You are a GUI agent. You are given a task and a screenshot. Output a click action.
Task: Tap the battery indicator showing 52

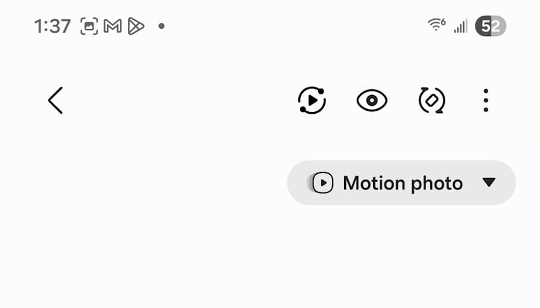pos(491,26)
